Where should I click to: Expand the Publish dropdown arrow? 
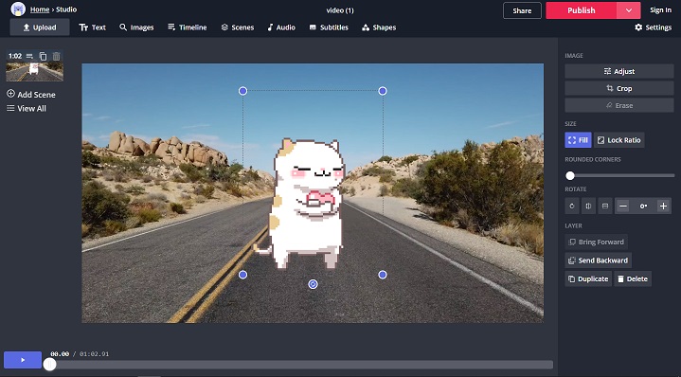click(629, 10)
